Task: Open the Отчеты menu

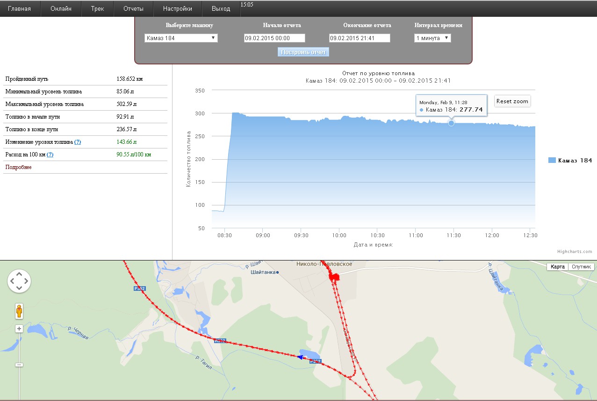Action: click(134, 9)
